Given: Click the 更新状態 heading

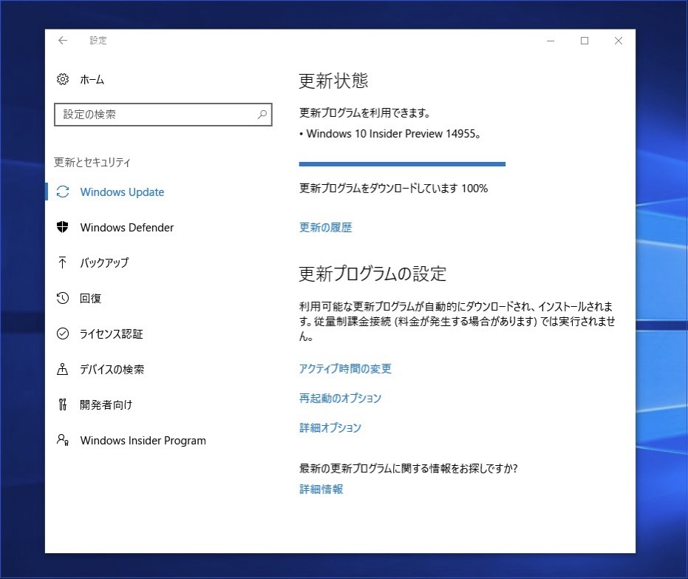Looking at the screenshot, I should [x=333, y=81].
